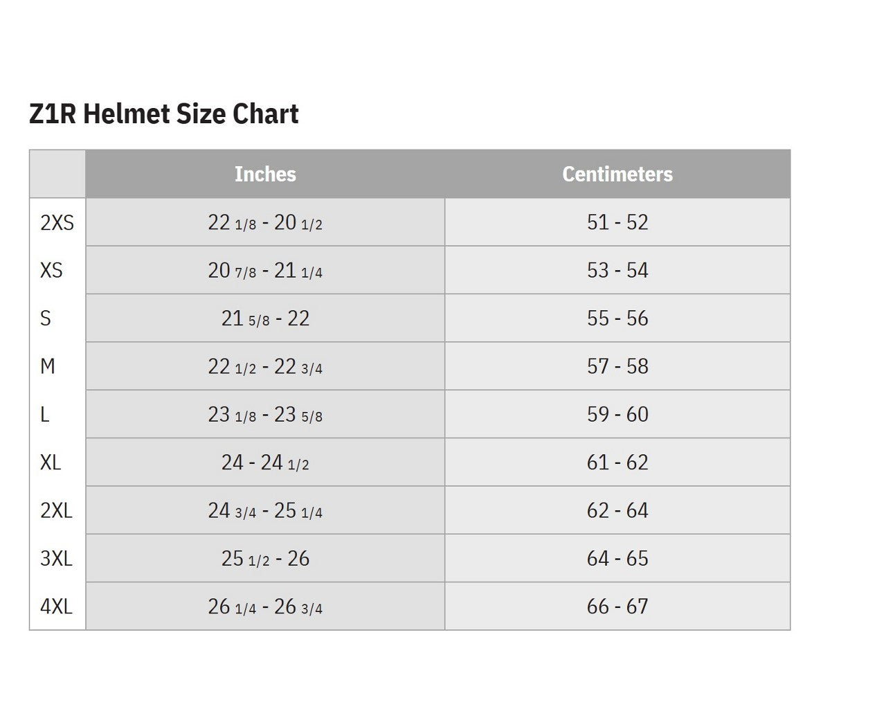886x709 pixels.
Task: Click the XS size row label
Action: tap(51, 270)
